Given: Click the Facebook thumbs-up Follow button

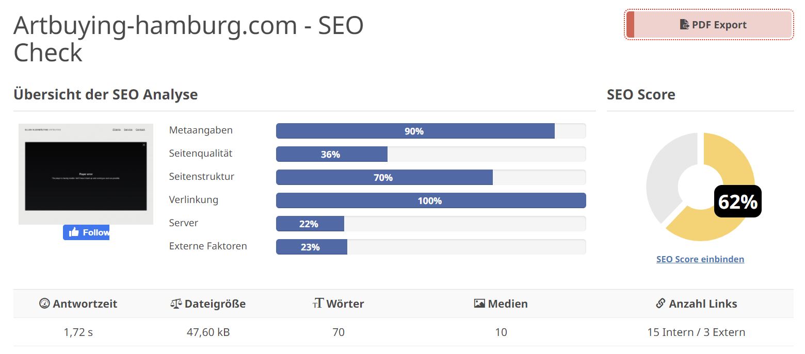Looking at the screenshot, I should [86, 232].
